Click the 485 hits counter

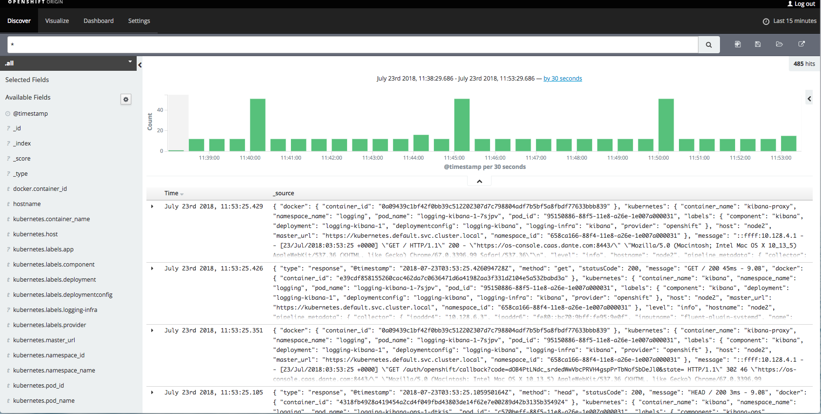coord(804,64)
